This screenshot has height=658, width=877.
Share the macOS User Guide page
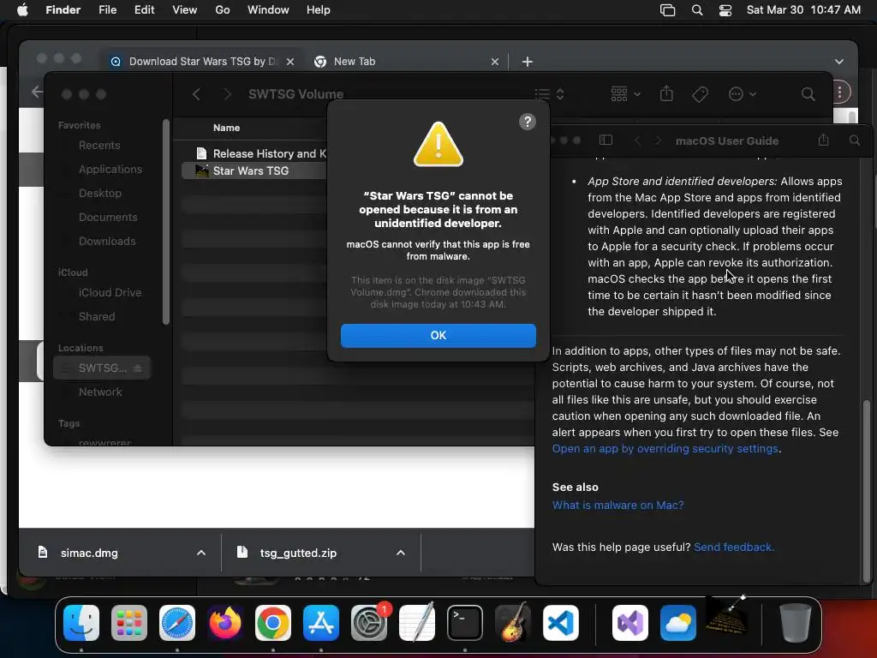pyautogui.click(x=823, y=140)
